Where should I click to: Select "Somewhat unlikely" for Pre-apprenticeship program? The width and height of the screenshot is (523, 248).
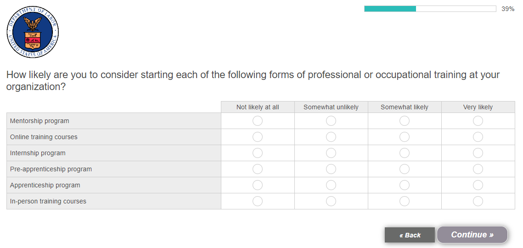click(x=331, y=169)
